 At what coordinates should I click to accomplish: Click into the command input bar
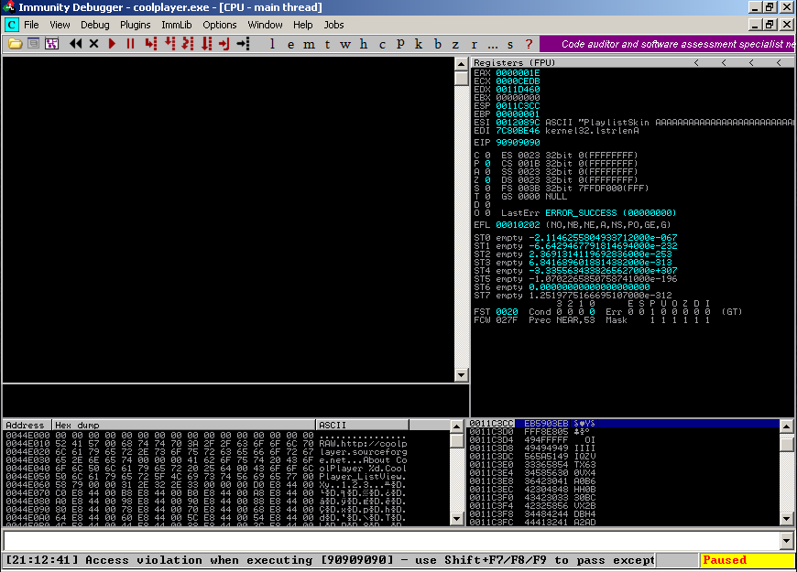coord(392,541)
